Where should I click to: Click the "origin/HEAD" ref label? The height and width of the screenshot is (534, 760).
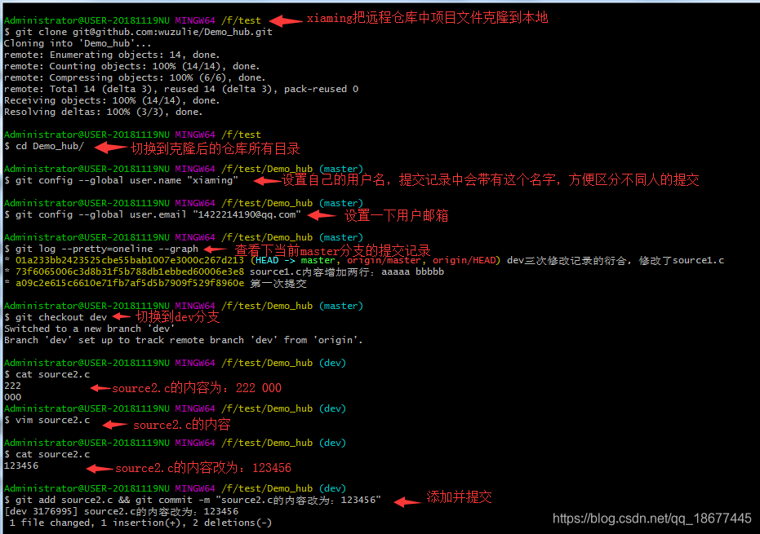click(x=464, y=260)
